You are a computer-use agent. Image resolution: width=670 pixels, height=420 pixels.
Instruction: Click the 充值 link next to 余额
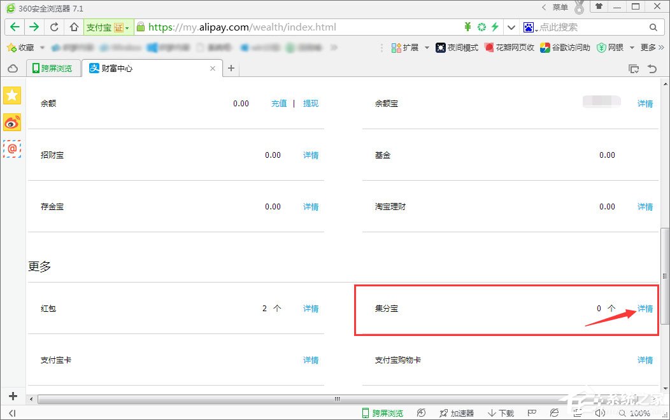279,103
